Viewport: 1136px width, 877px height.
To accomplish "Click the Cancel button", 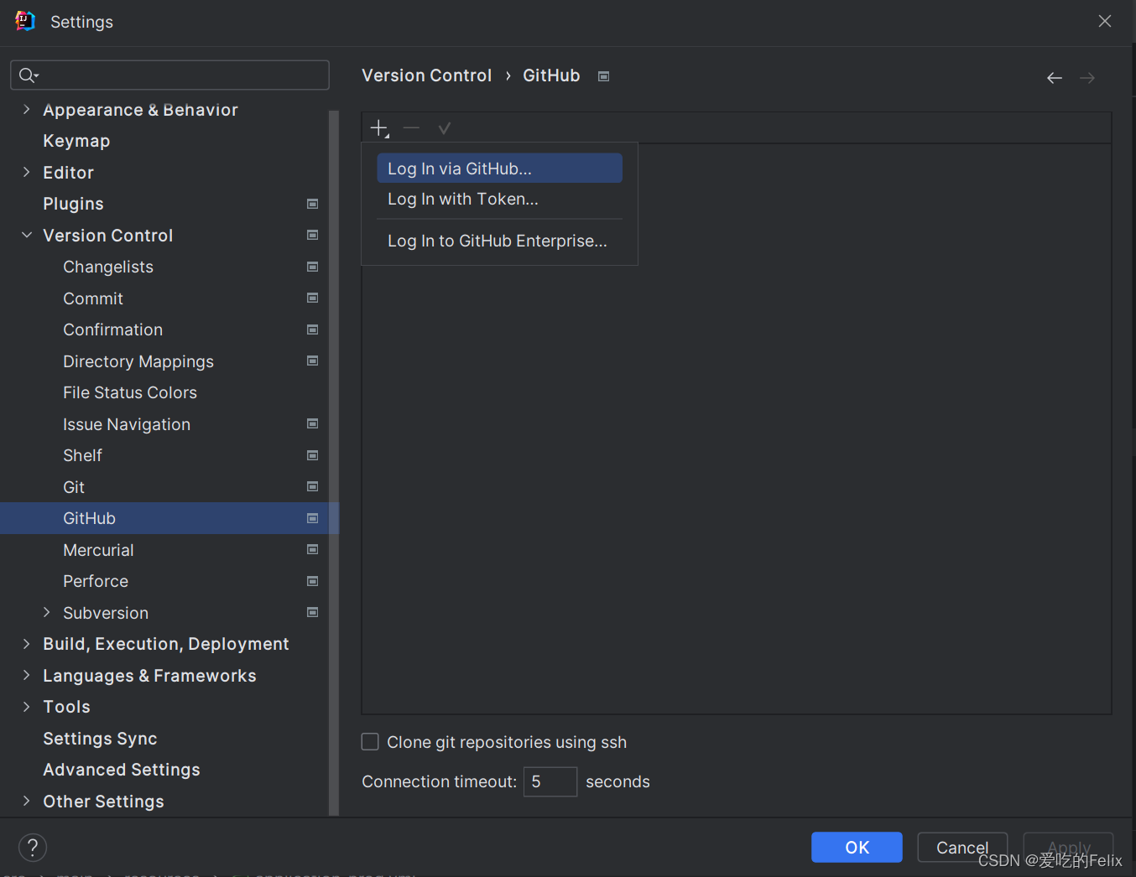I will coord(962,848).
